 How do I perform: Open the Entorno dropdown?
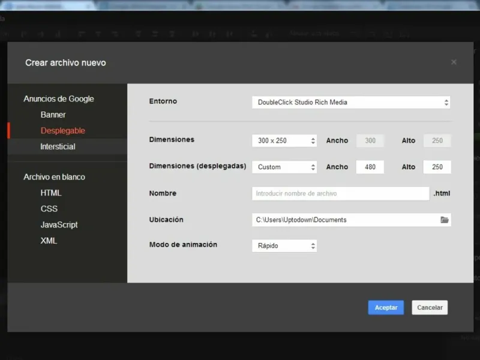coord(351,103)
